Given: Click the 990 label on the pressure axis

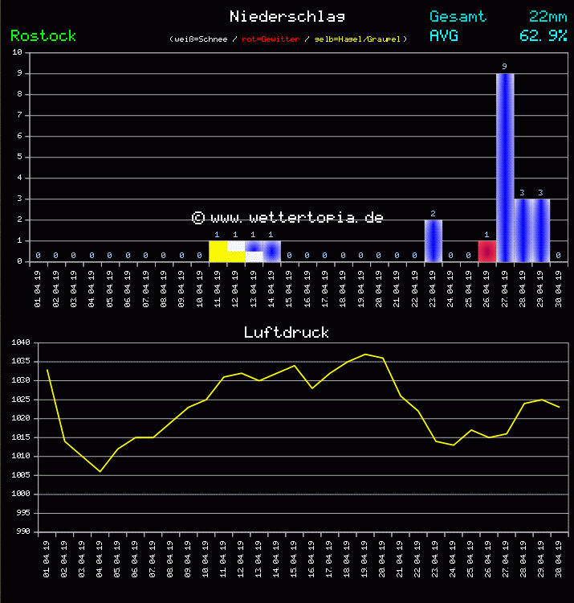Looking at the screenshot, I should 23,532.
